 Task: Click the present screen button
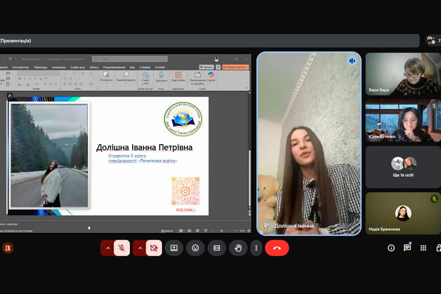pyautogui.click(x=174, y=248)
